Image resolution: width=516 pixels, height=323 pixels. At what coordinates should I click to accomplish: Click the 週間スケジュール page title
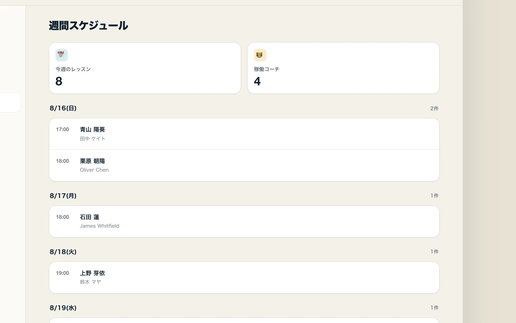click(89, 26)
